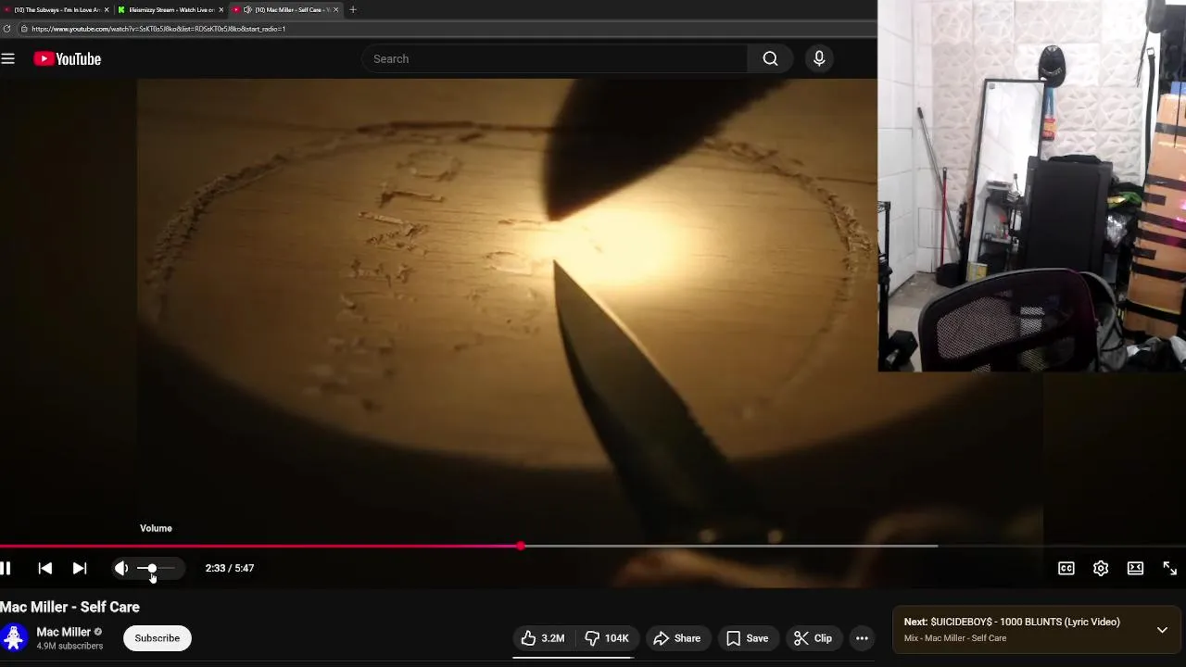Open the YouTube hamburger guide menu
Screen dimensions: 1186x667
click(8, 58)
